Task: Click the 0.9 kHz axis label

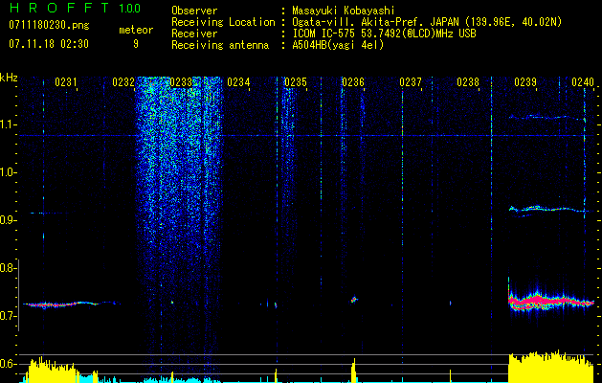Action: [x=7, y=220]
